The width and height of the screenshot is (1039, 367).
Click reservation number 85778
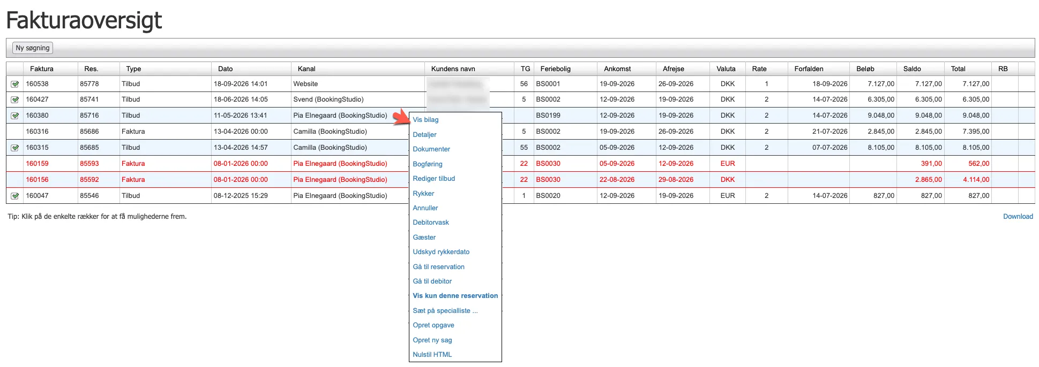89,84
